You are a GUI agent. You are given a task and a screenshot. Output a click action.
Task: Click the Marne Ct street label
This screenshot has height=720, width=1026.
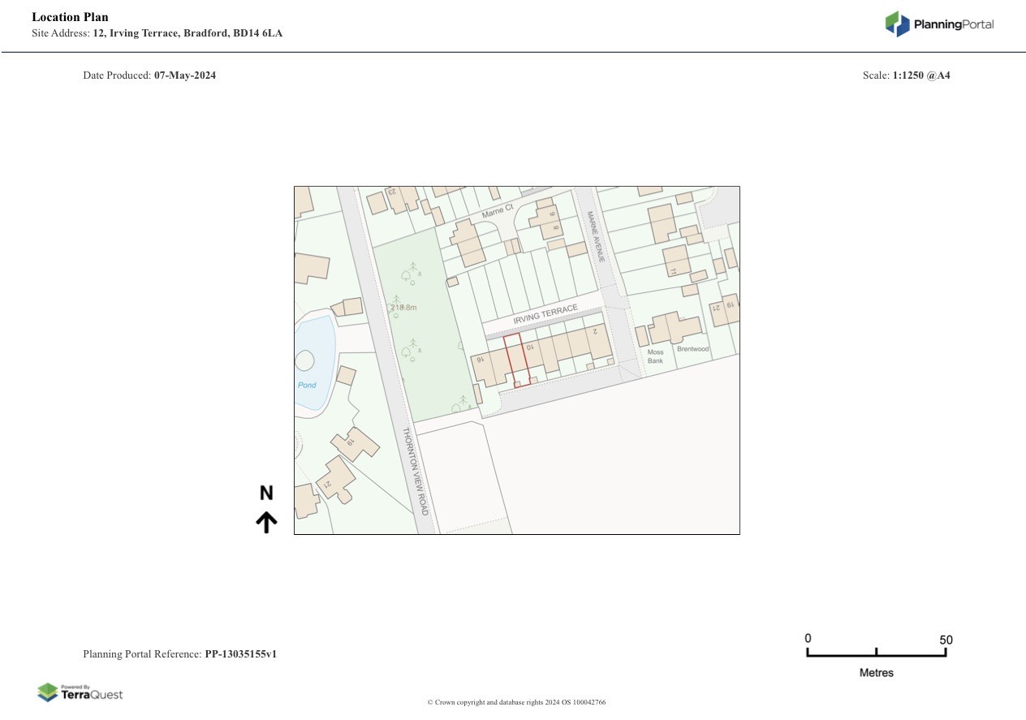(x=498, y=212)
